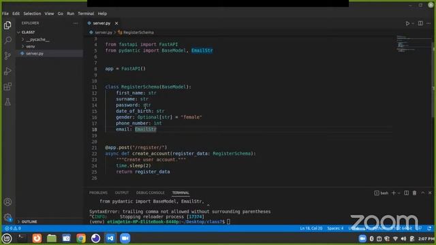
Task: Switch to the PROBLEMS panel tab
Action: click(98, 193)
